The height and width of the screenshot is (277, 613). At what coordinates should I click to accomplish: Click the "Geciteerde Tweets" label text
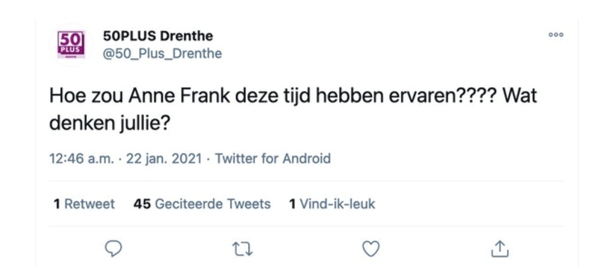[x=213, y=204]
